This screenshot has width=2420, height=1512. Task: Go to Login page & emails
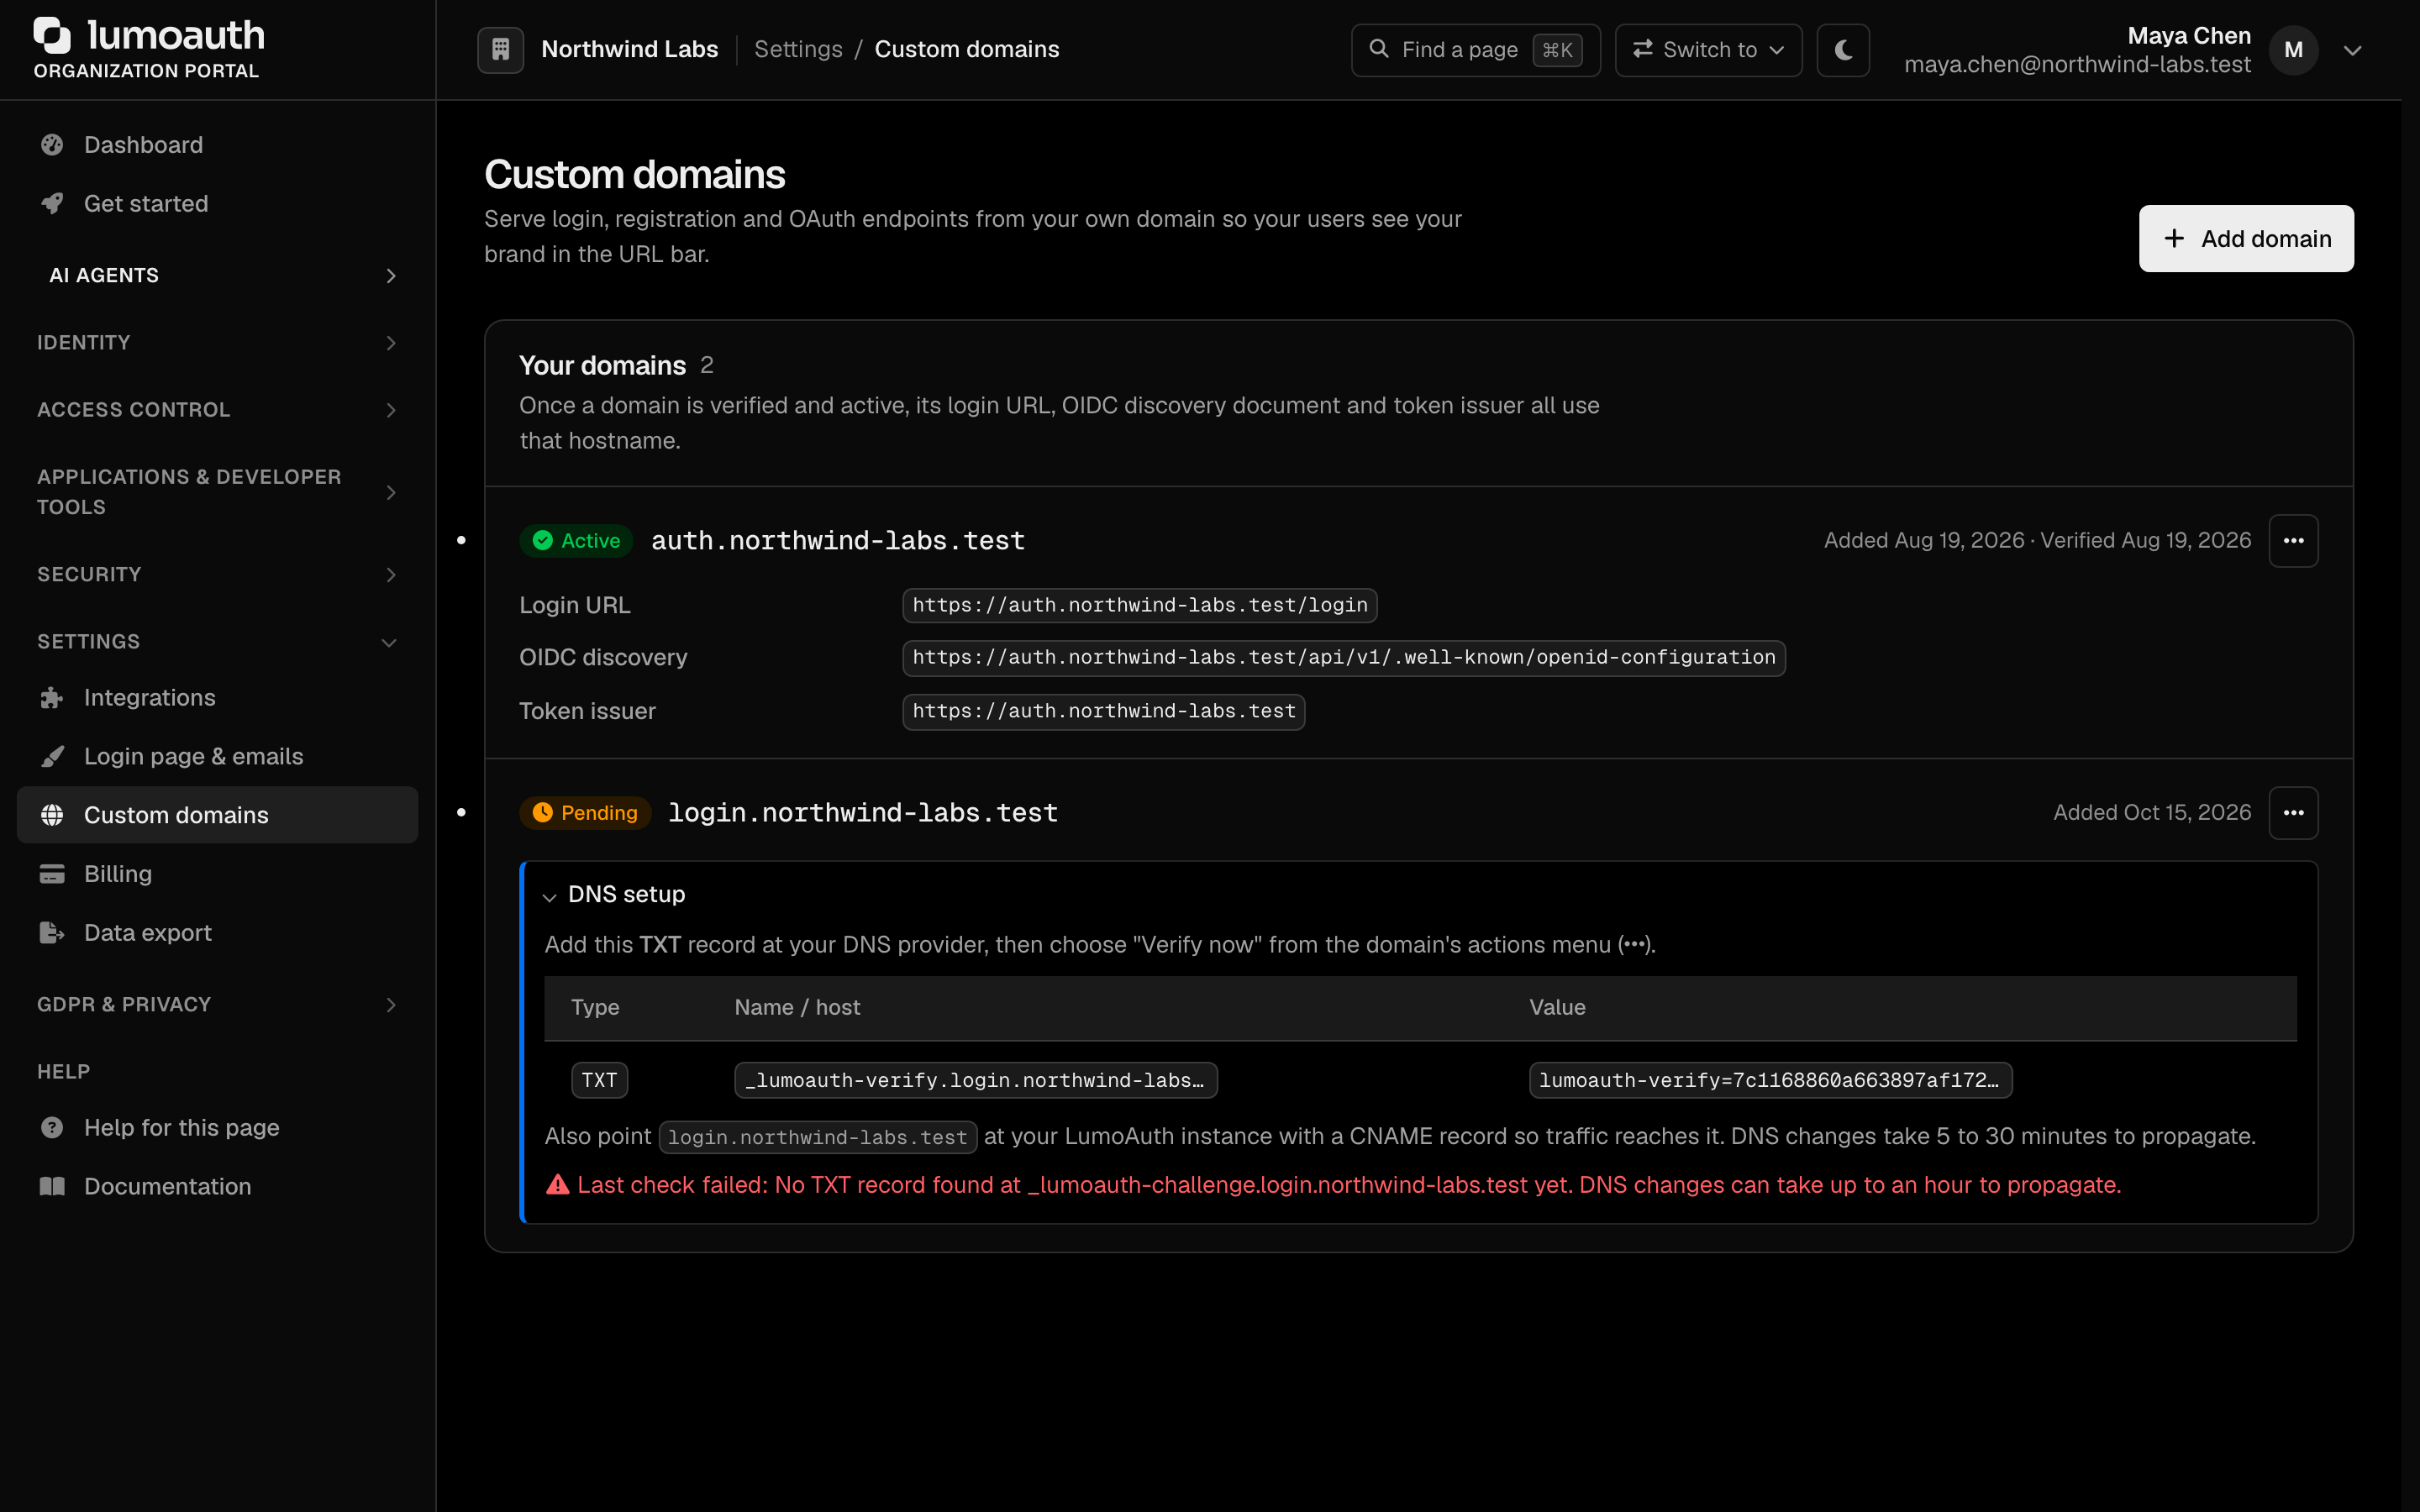pyautogui.click(x=218, y=757)
